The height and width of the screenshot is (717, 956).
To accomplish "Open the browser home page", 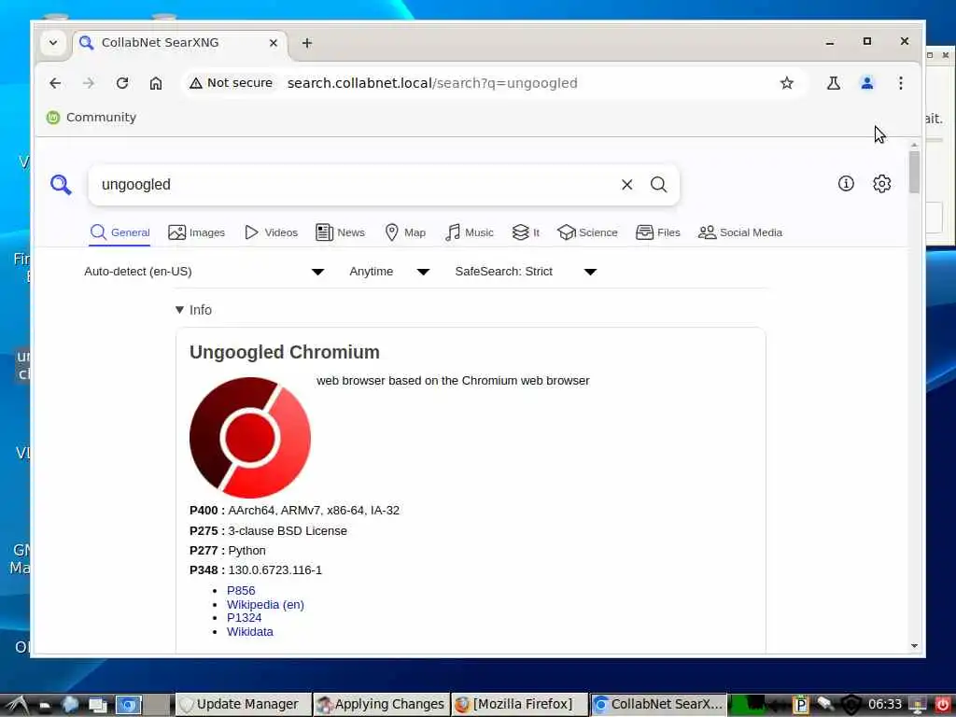I will 156,83.
